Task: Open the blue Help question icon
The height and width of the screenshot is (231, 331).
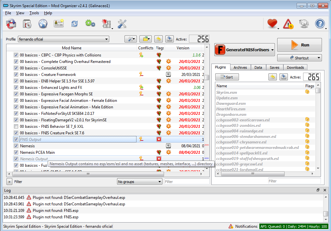Action: pos(320,24)
